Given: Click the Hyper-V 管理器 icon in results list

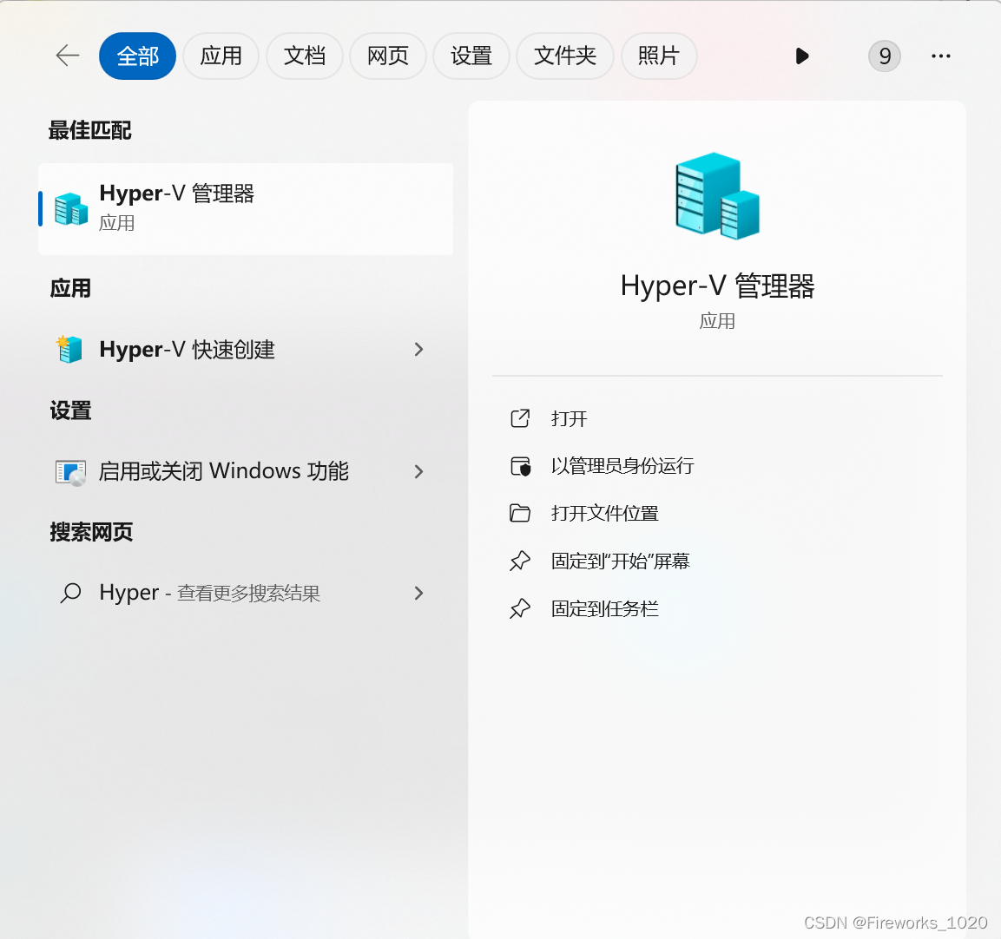Looking at the screenshot, I should (71, 209).
